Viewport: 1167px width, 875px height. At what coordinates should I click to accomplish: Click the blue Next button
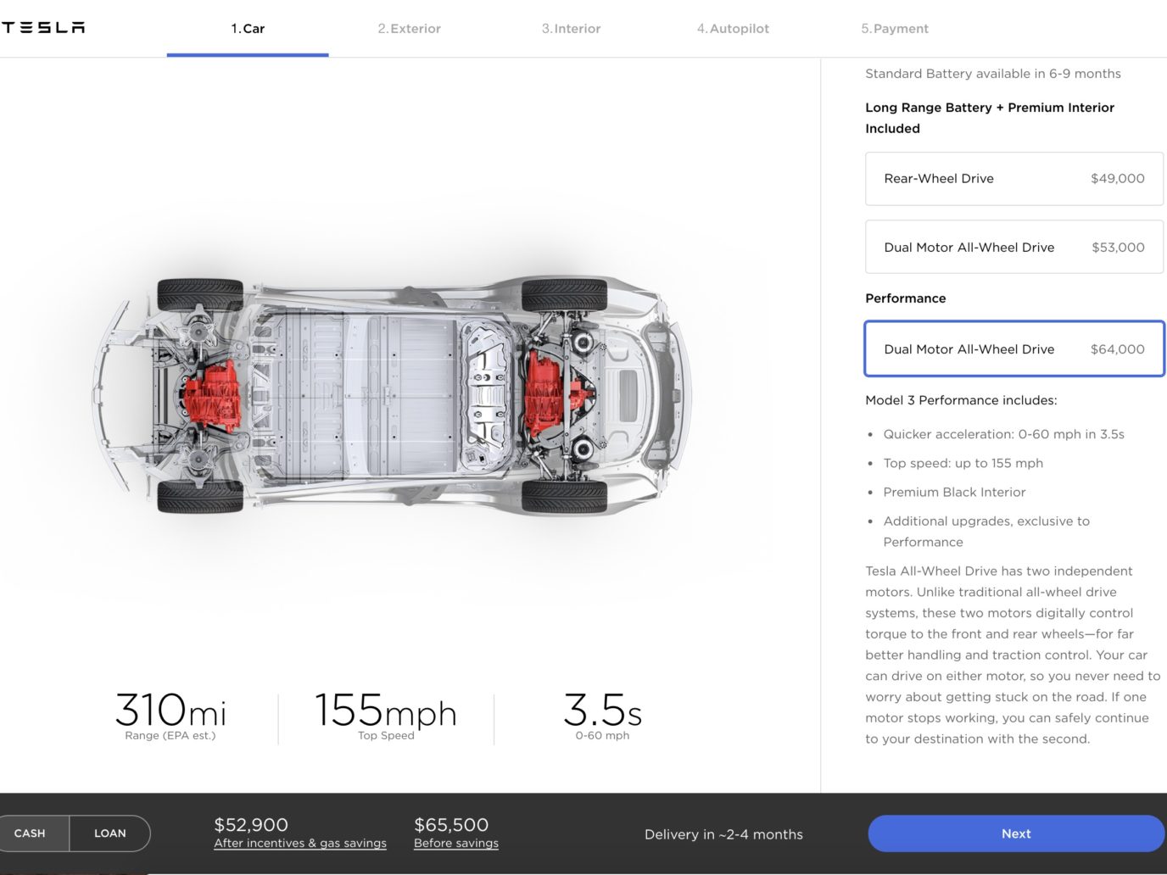[1016, 833]
